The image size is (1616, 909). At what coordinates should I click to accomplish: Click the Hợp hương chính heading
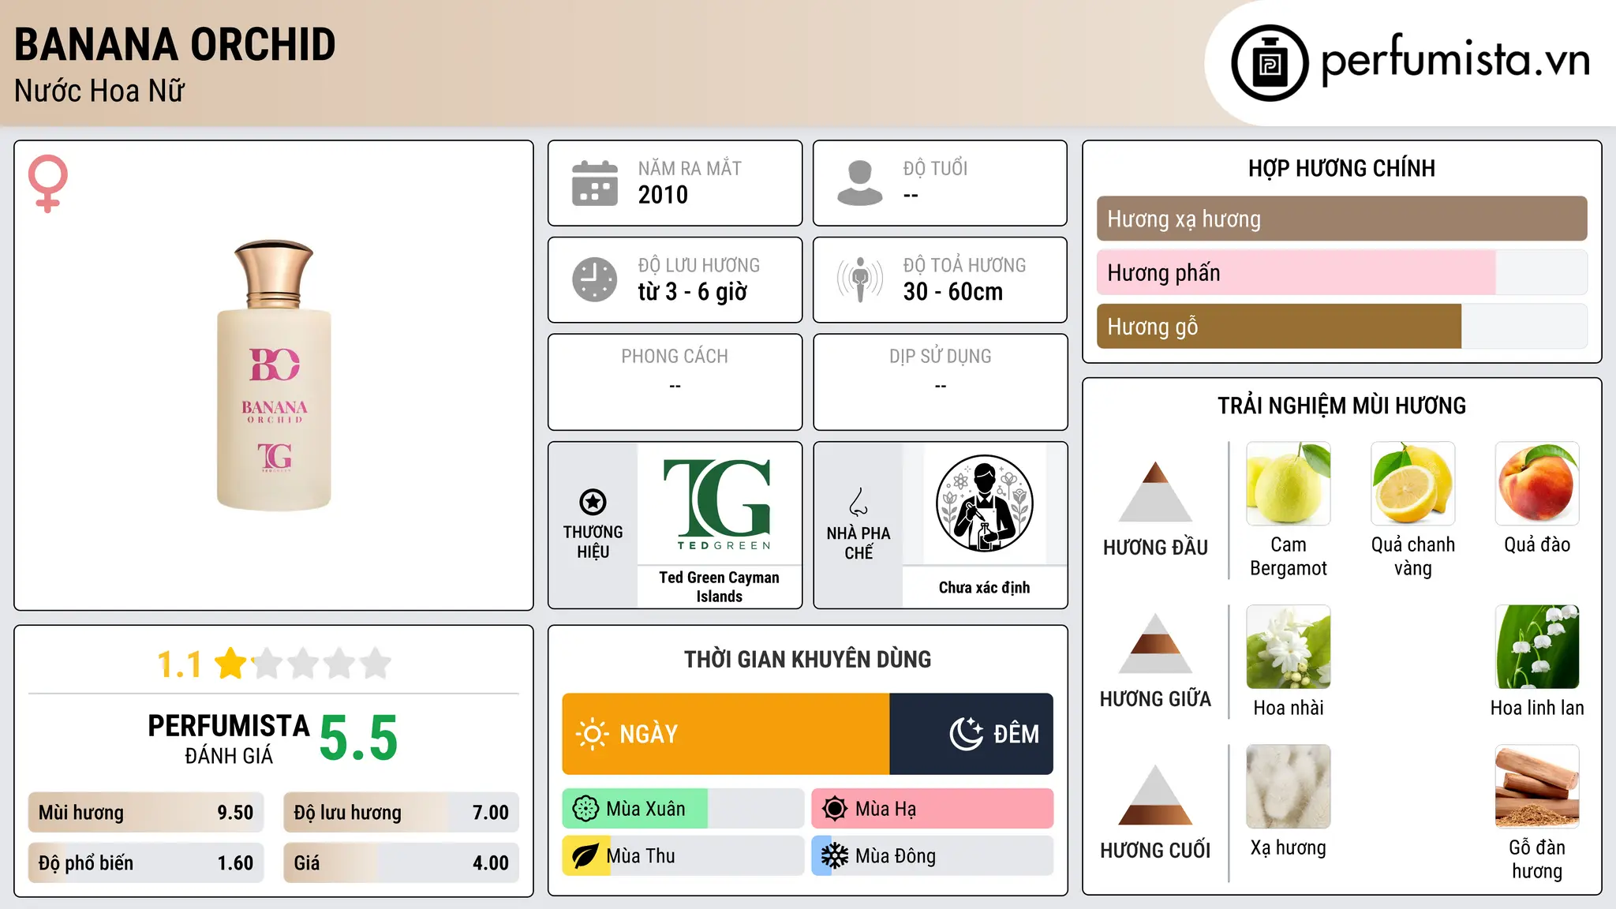[1341, 168]
